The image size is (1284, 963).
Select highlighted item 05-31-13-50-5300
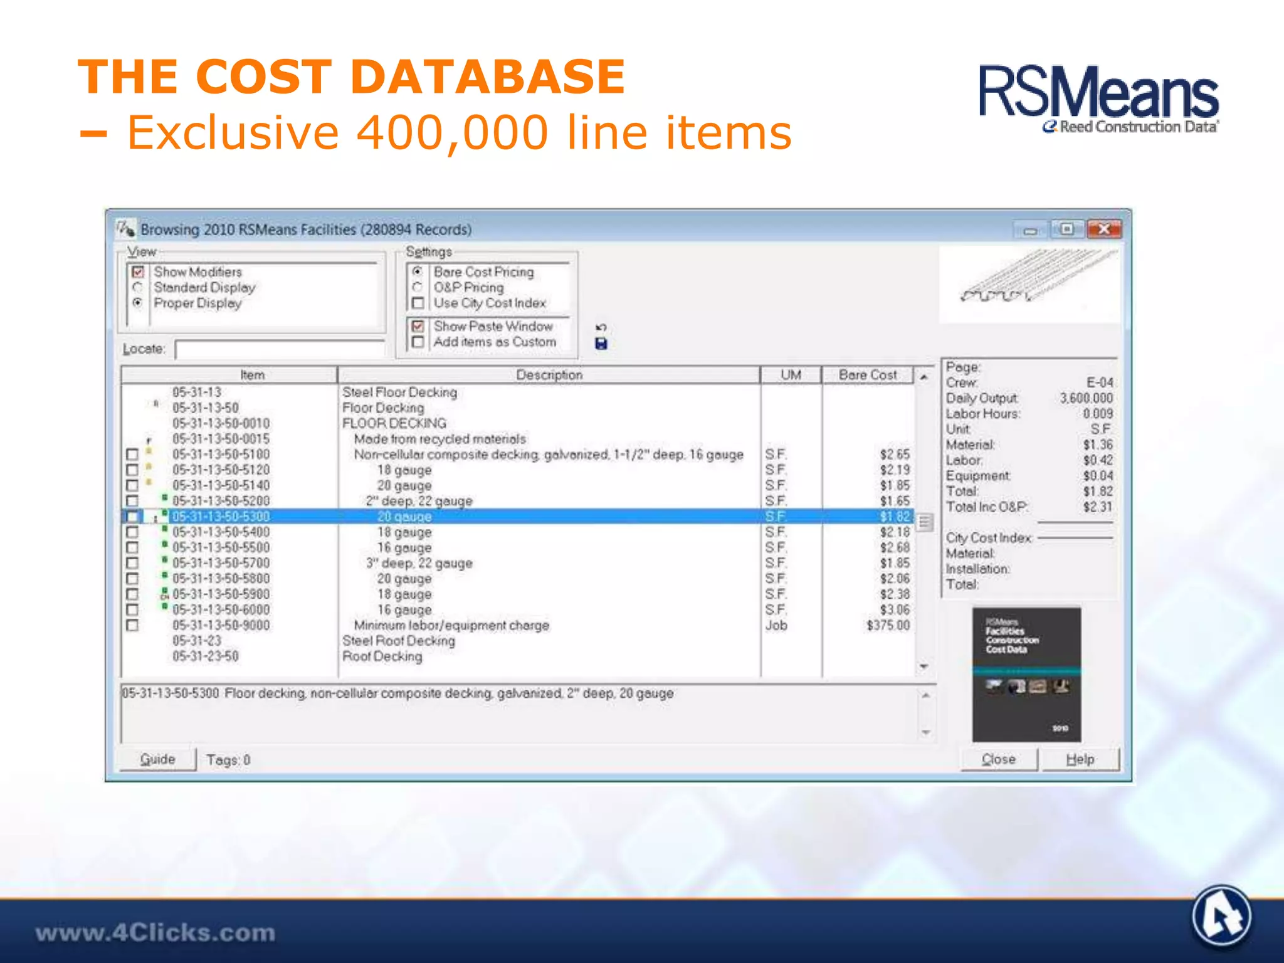pyautogui.click(x=517, y=517)
